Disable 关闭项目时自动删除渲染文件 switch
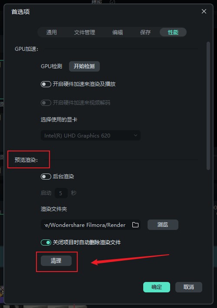Screen dimensions: 217x308 point(46,242)
